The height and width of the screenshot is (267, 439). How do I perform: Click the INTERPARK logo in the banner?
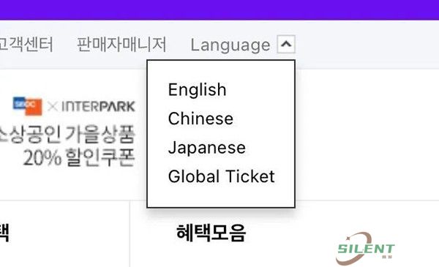point(98,107)
